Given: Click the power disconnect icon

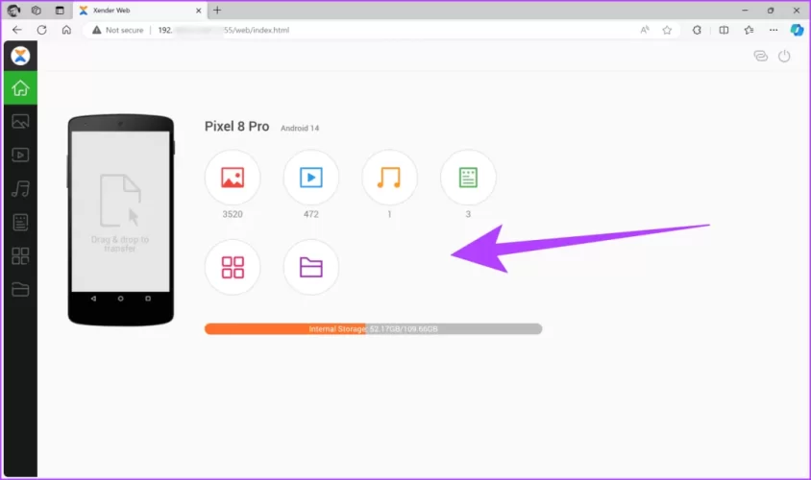Looking at the screenshot, I should 784,57.
